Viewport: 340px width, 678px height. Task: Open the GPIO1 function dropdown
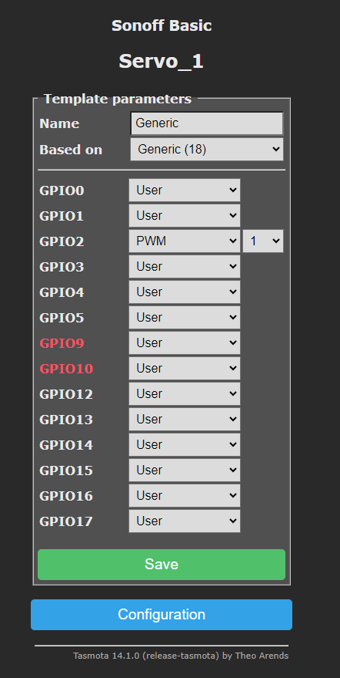(x=185, y=216)
